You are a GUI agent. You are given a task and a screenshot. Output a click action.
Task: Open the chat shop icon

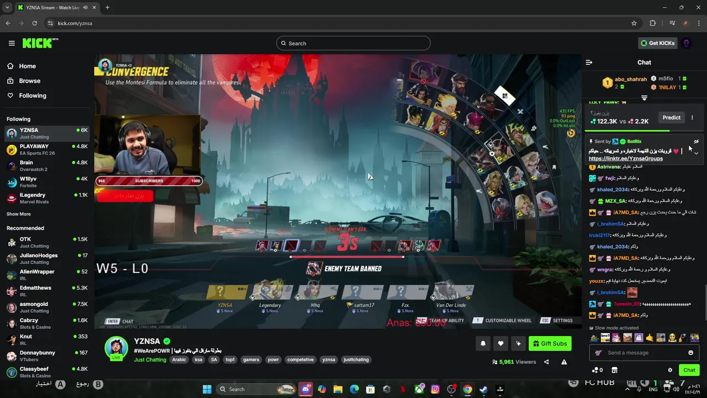pos(614,370)
